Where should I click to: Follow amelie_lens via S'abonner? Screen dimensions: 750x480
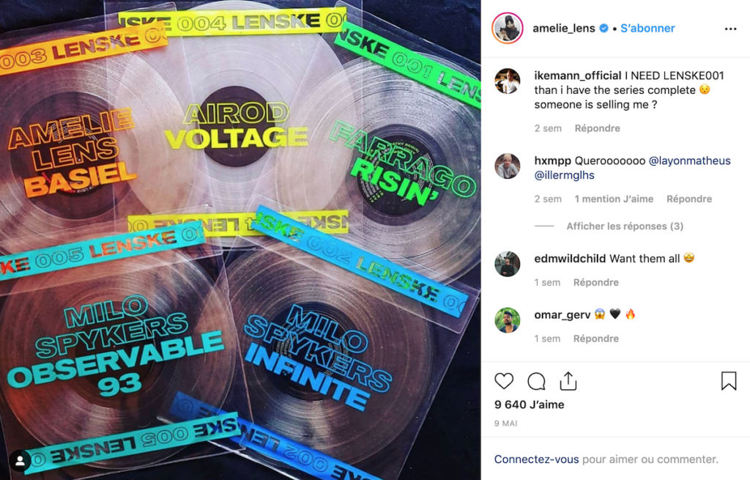(647, 29)
